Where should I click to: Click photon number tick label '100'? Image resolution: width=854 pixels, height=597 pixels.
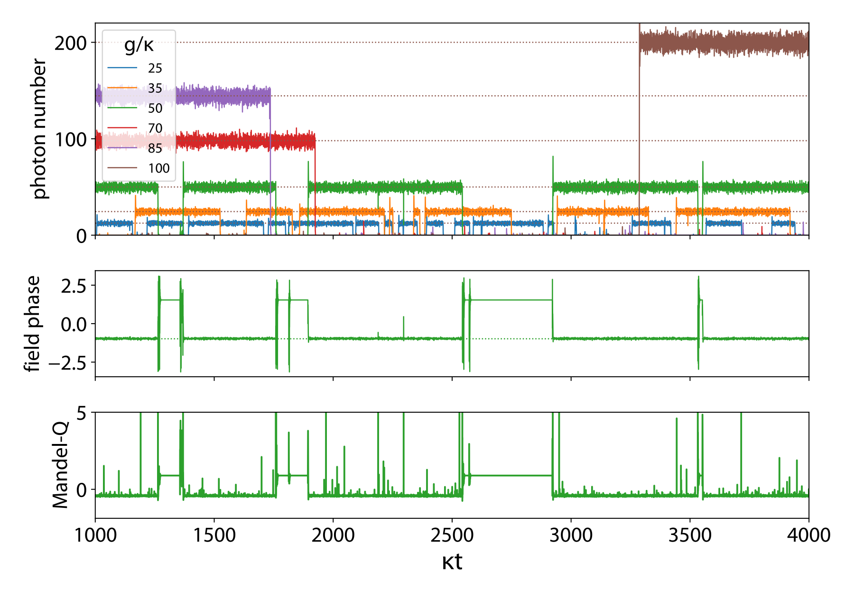(71, 139)
